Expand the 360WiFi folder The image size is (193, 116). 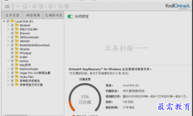point(8,41)
